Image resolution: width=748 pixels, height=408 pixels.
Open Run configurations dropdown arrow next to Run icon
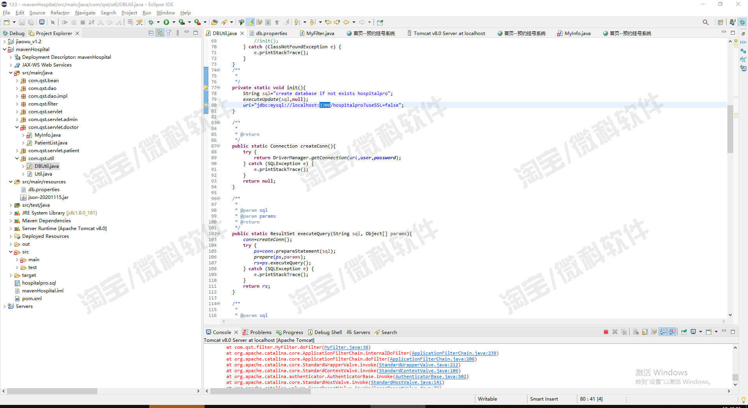[x=174, y=22]
